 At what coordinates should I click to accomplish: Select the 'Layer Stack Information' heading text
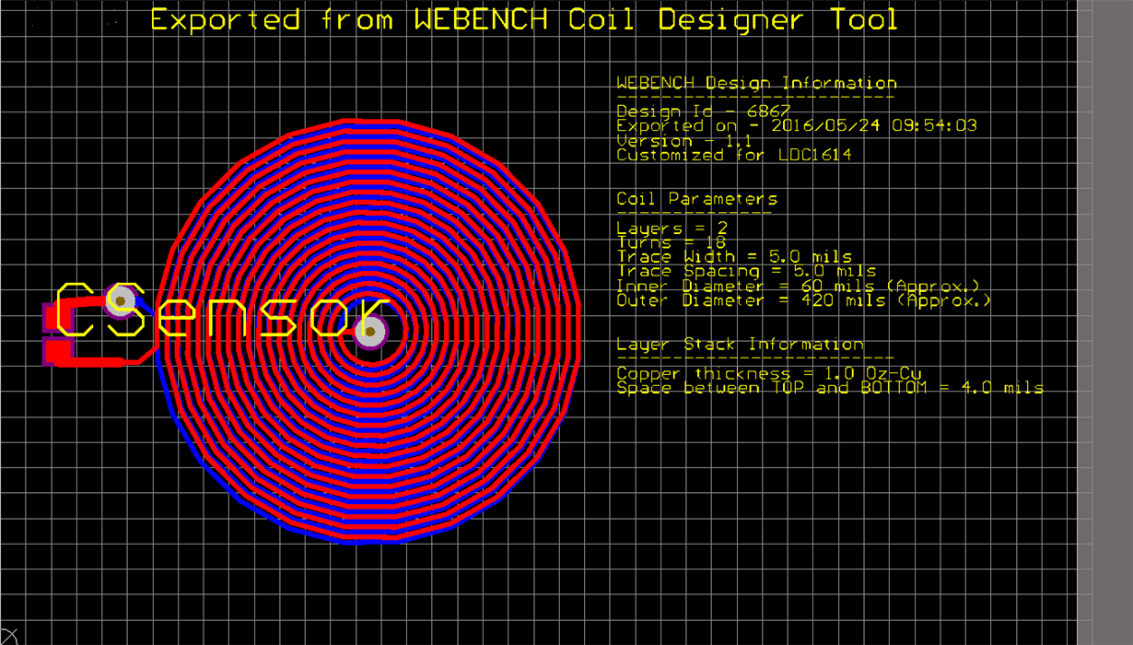(x=740, y=345)
